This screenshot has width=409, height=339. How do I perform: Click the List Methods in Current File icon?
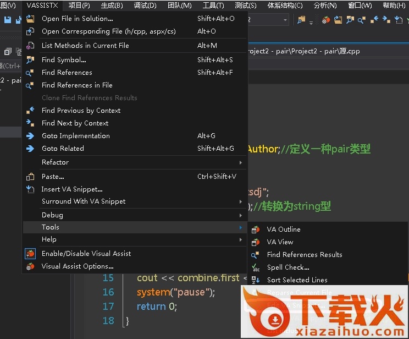[x=30, y=46]
